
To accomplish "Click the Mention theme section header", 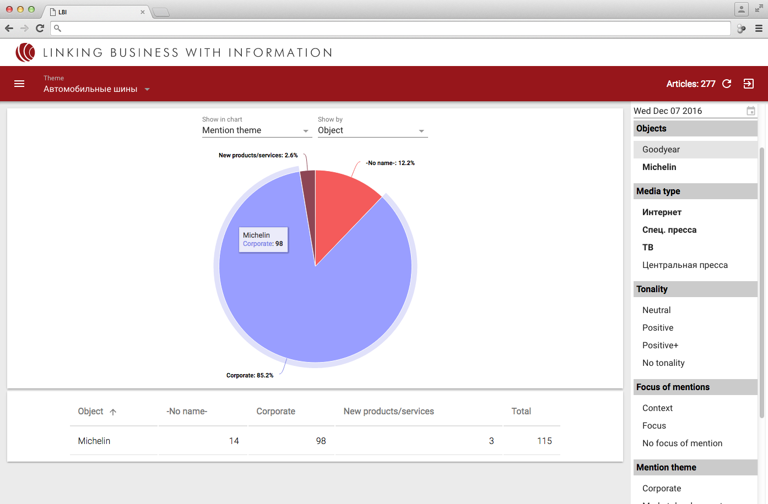I will click(695, 467).
